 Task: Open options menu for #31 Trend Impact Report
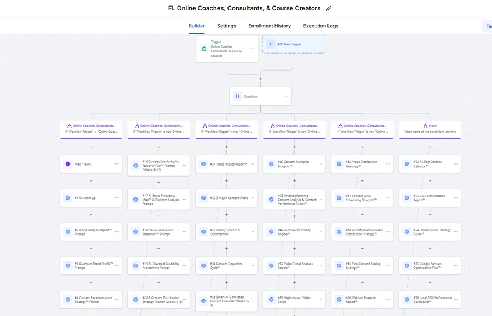click(x=252, y=164)
